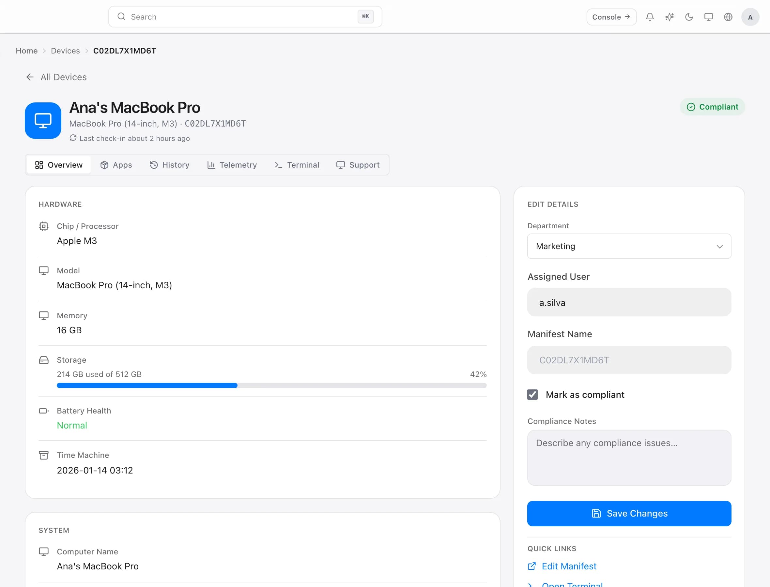Click the Storage drive icon
770x587 pixels.
pyautogui.click(x=44, y=360)
